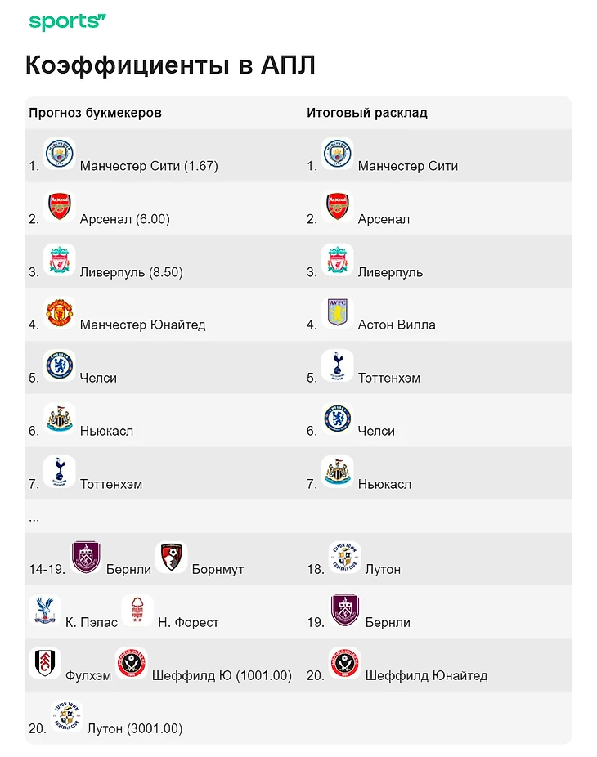This screenshot has height=757, width=597.
Task: Click the Crystal Palace crest
Action: click(x=44, y=611)
